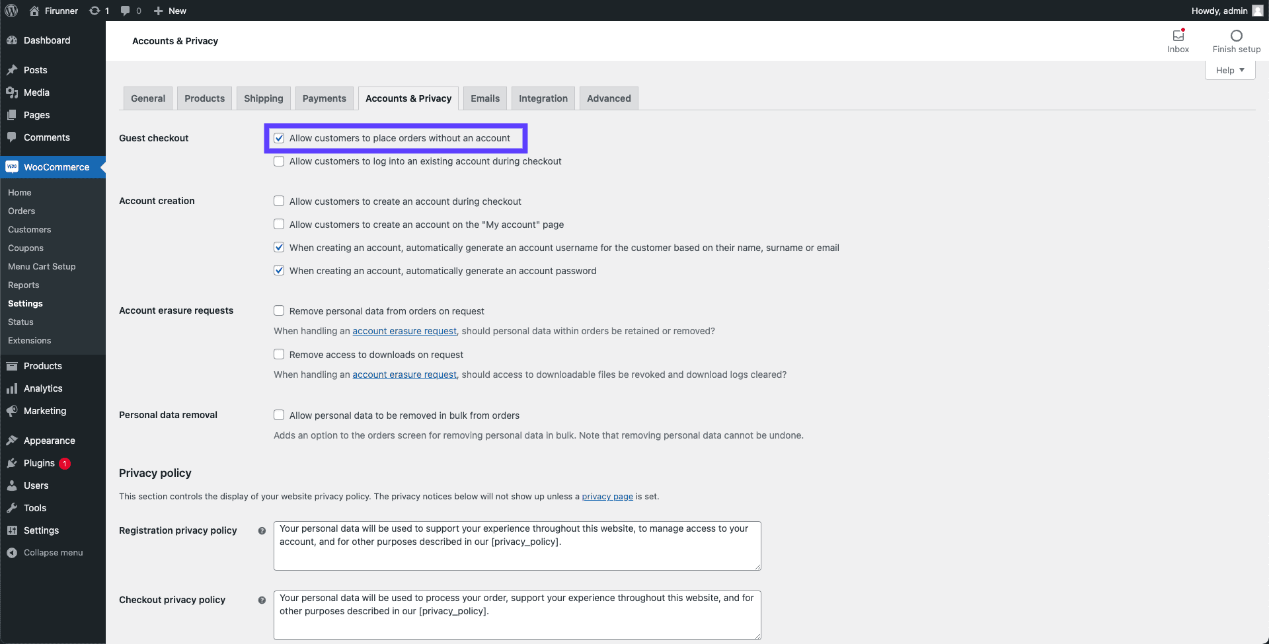Click the Howdy, admin account menu

[1227, 11]
